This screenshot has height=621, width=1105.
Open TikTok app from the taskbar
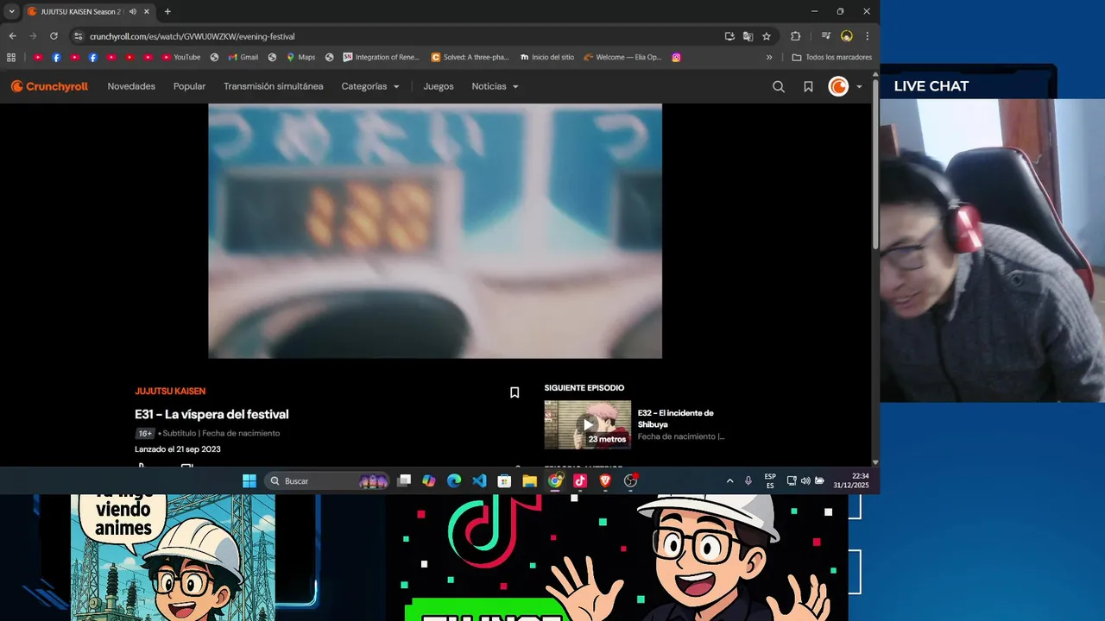[x=580, y=480]
